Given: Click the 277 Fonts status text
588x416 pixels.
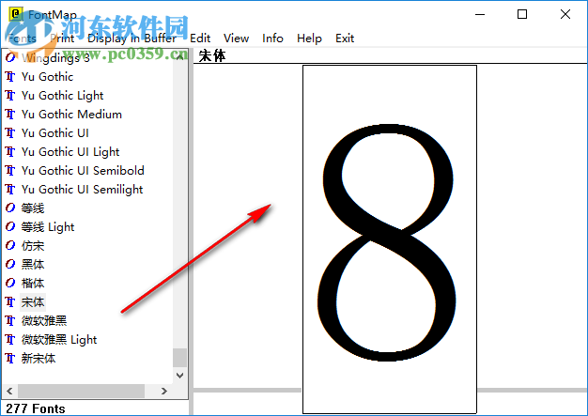Looking at the screenshot, I should click(36, 408).
